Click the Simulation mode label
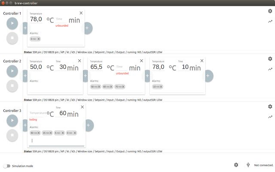 22,166
